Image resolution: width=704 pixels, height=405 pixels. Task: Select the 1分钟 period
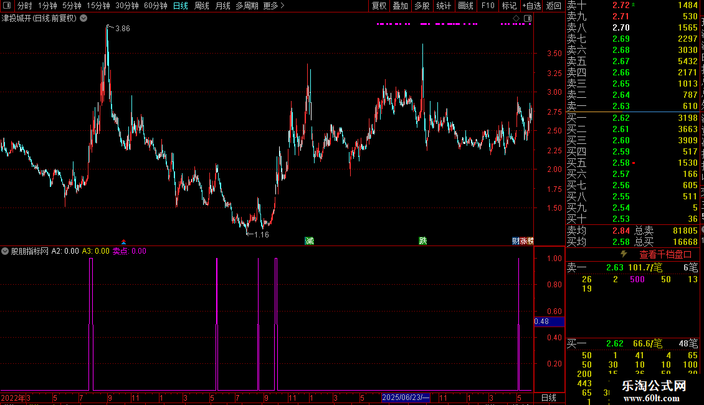point(47,6)
